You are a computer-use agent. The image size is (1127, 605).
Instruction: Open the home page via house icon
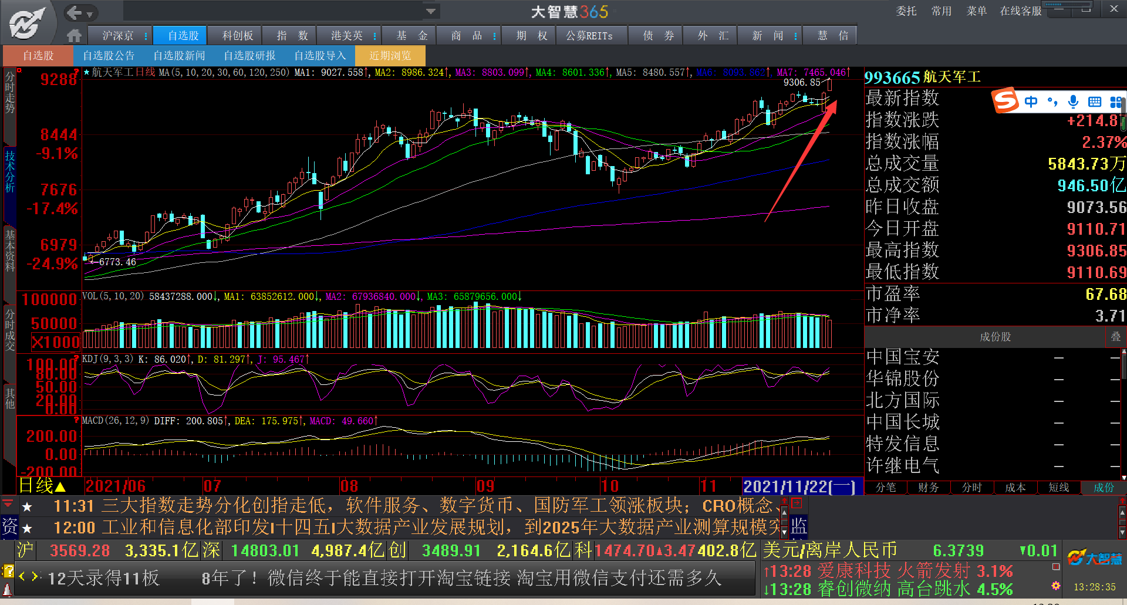[x=74, y=36]
